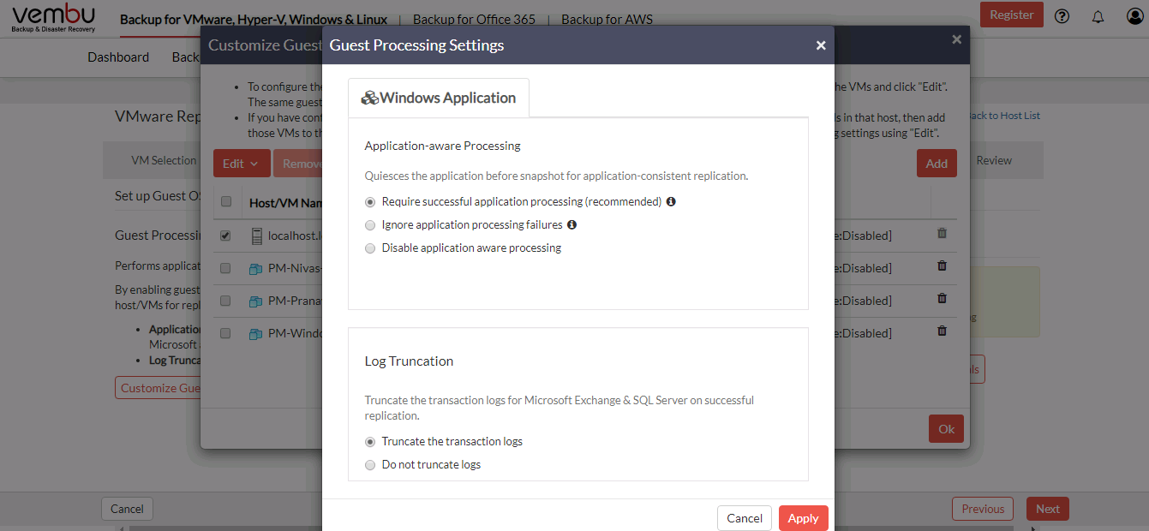Cancel the replication wizard on the main page
The width and height of the screenshot is (1149, 531).
point(127,509)
